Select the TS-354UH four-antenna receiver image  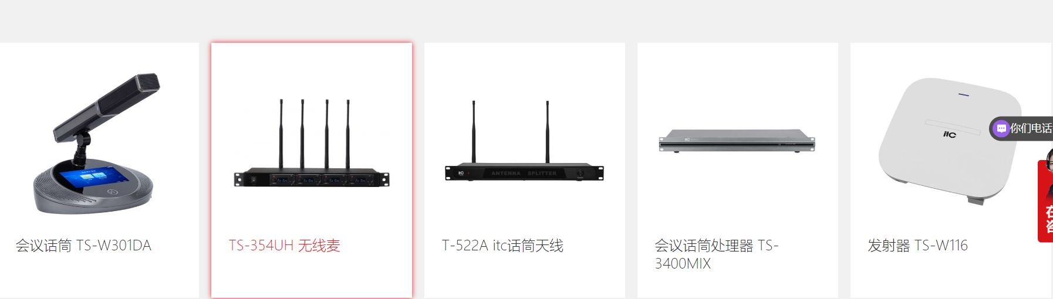point(312,143)
